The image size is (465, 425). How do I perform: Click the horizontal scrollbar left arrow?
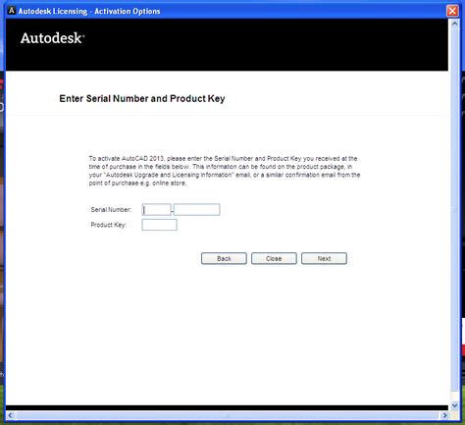10,415
